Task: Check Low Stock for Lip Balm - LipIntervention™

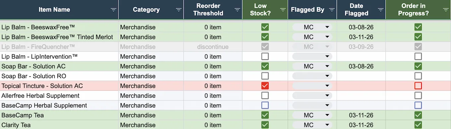Action: [265, 56]
